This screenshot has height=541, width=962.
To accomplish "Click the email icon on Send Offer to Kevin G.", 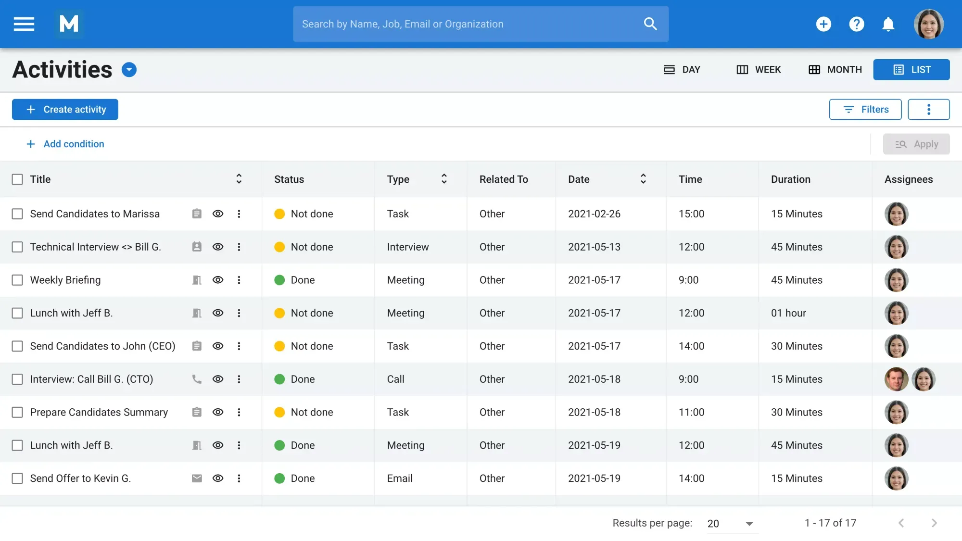I will tap(197, 478).
